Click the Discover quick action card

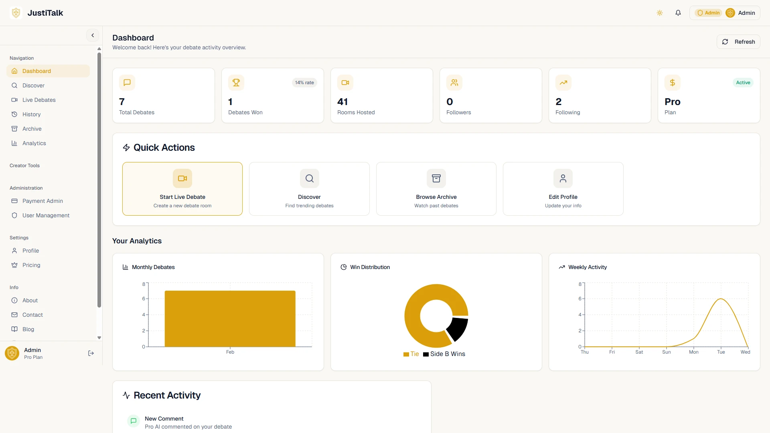coord(309,189)
